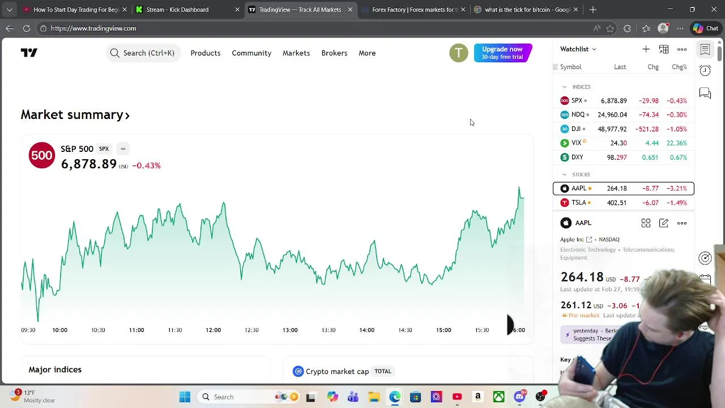This screenshot has height=408, width=725.
Task: Open the Markets menu
Action: pyautogui.click(x=296, y=53)
